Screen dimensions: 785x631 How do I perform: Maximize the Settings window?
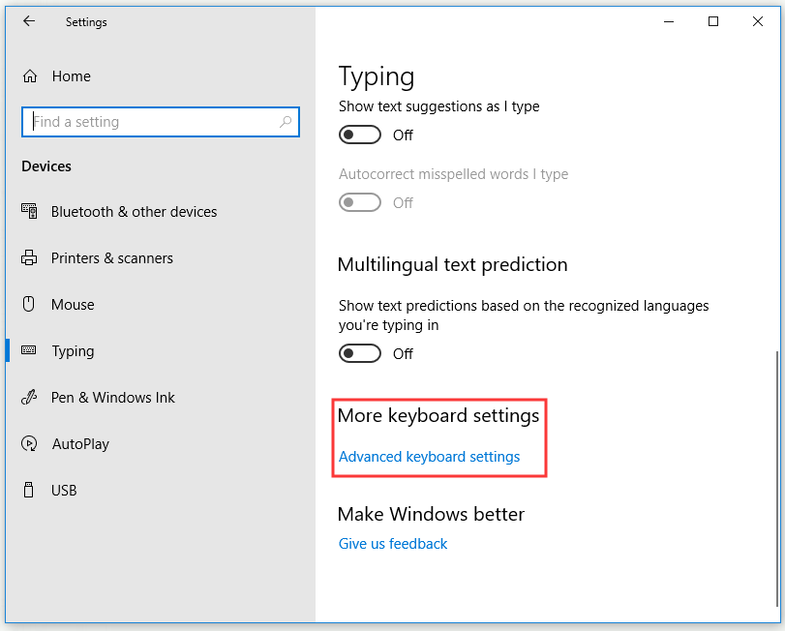pyautogui.click(x=713, y=21)
